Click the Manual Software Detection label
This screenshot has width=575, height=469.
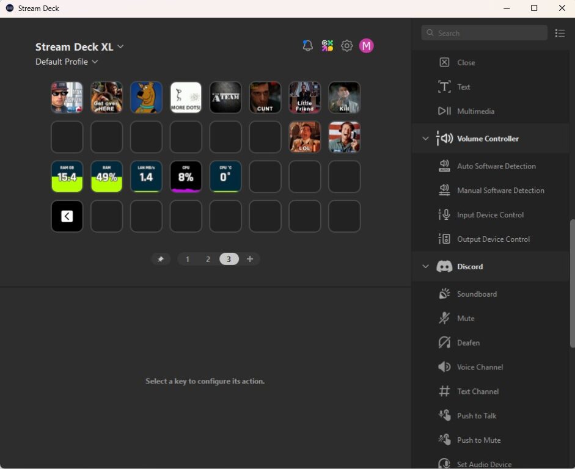click(x=500, y=190)
